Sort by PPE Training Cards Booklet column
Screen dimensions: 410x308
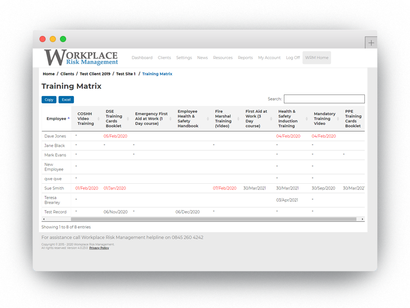353,119
